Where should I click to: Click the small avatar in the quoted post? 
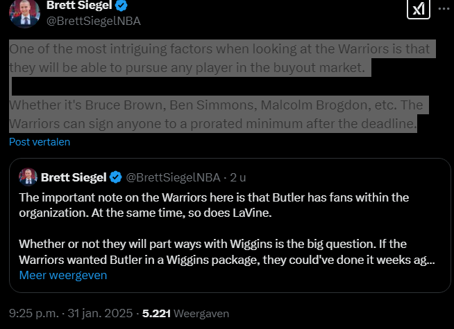pos(28,177)
